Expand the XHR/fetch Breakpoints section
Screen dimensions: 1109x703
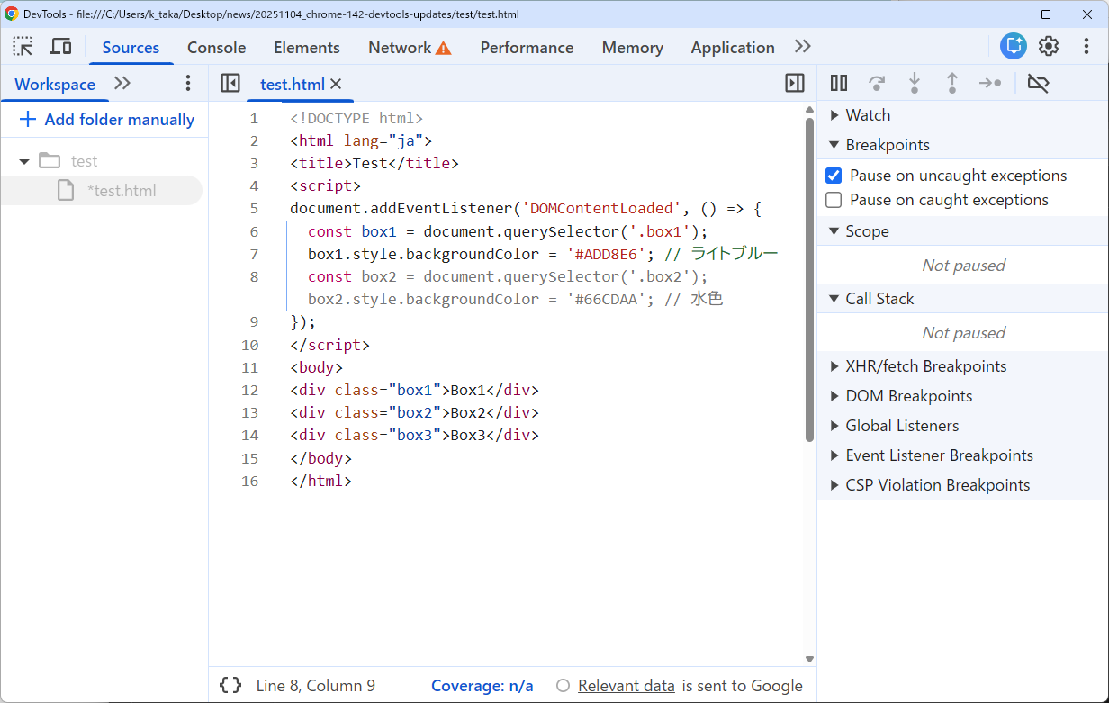[925, 366]
